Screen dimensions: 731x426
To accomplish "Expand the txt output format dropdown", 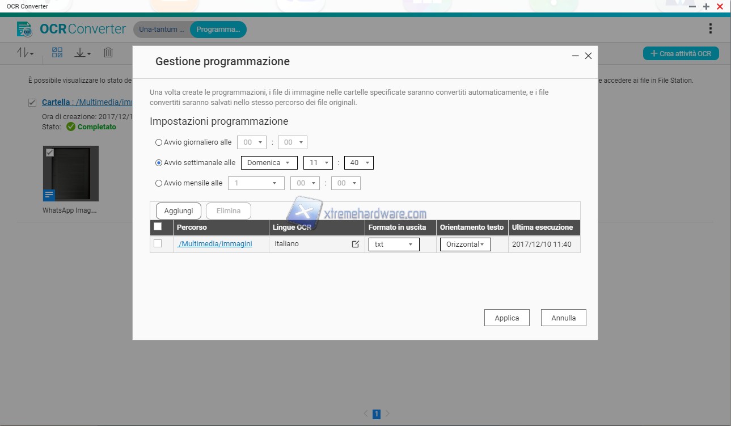I will [x=394, y=244].
